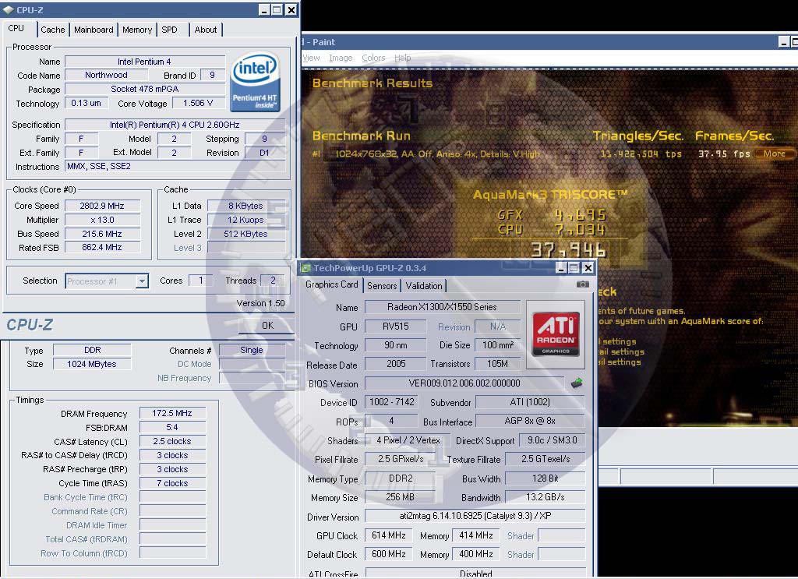Click the GPU-Z title bar app icon
This screenshot has width=798, height=579.
tap(305, 267)
